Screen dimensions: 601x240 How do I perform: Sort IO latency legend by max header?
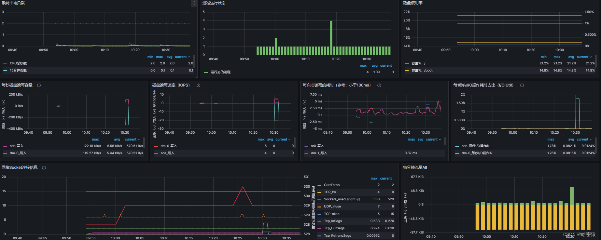tap(412, 140)
